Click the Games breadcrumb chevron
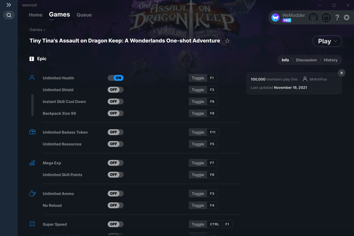The width and height of the screenshot is (354, 236). (44, 30)
